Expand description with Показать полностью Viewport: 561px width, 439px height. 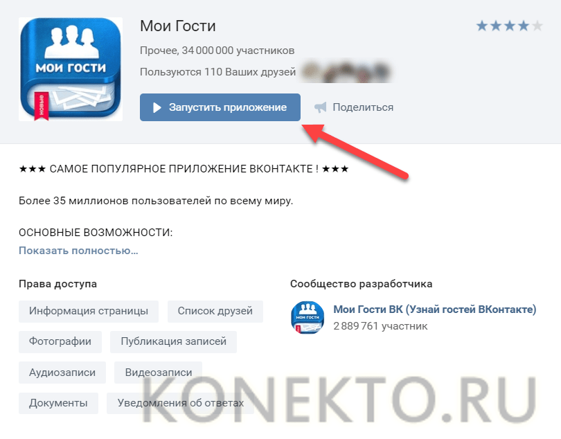pos(78,251)
